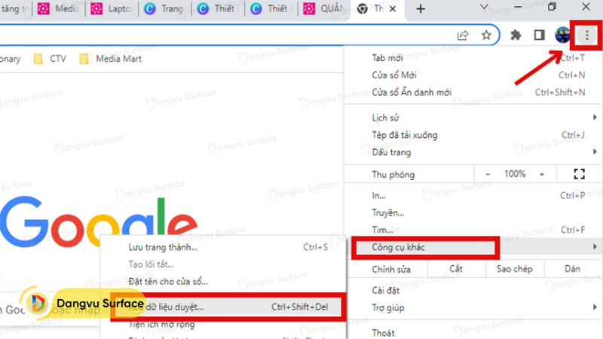This screenshot has height=339, width=603.
Task: Click the Dán button
Action: pos(572,270)
